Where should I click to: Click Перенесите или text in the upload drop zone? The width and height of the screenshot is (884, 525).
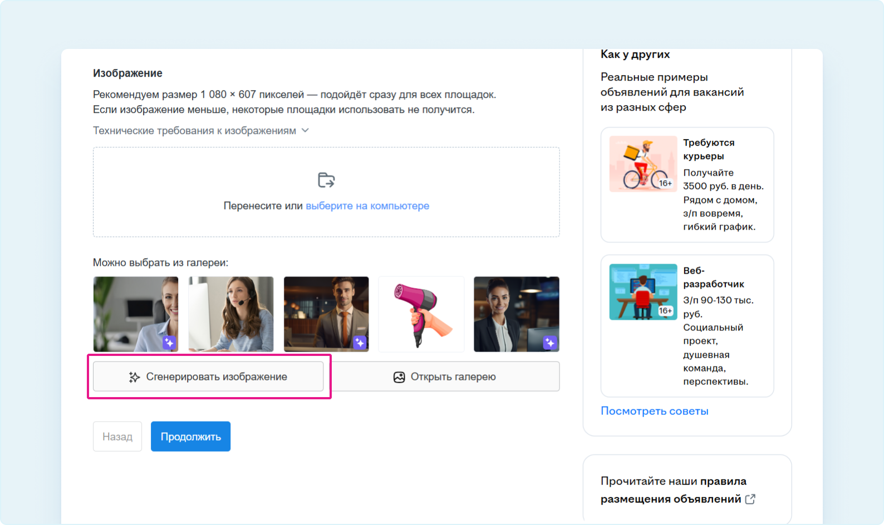click(x=263, y=206)
